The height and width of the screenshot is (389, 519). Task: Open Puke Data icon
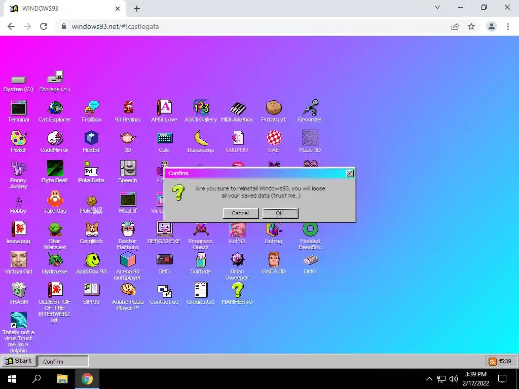91,168
